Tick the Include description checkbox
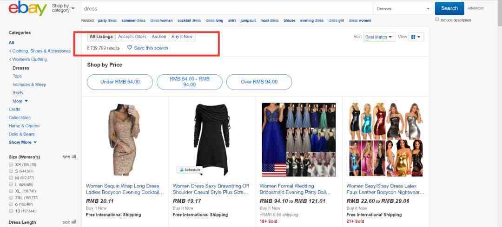Image resolution: width=502 pixels, height=227 pixels. 437,20
